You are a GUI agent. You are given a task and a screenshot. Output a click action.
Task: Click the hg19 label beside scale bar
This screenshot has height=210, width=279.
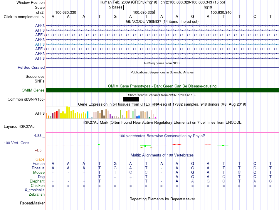(x=208, y=7)
